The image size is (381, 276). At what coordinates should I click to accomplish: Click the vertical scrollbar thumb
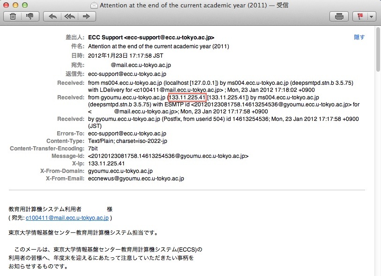click(378, 50)
